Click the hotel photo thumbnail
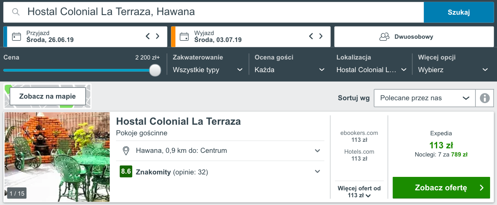497x205 pixels. point(57,157)
